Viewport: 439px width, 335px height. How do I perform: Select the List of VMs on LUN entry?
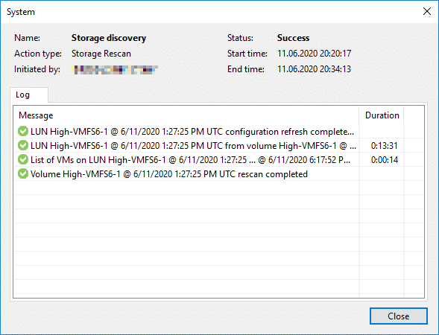(190, 160)
